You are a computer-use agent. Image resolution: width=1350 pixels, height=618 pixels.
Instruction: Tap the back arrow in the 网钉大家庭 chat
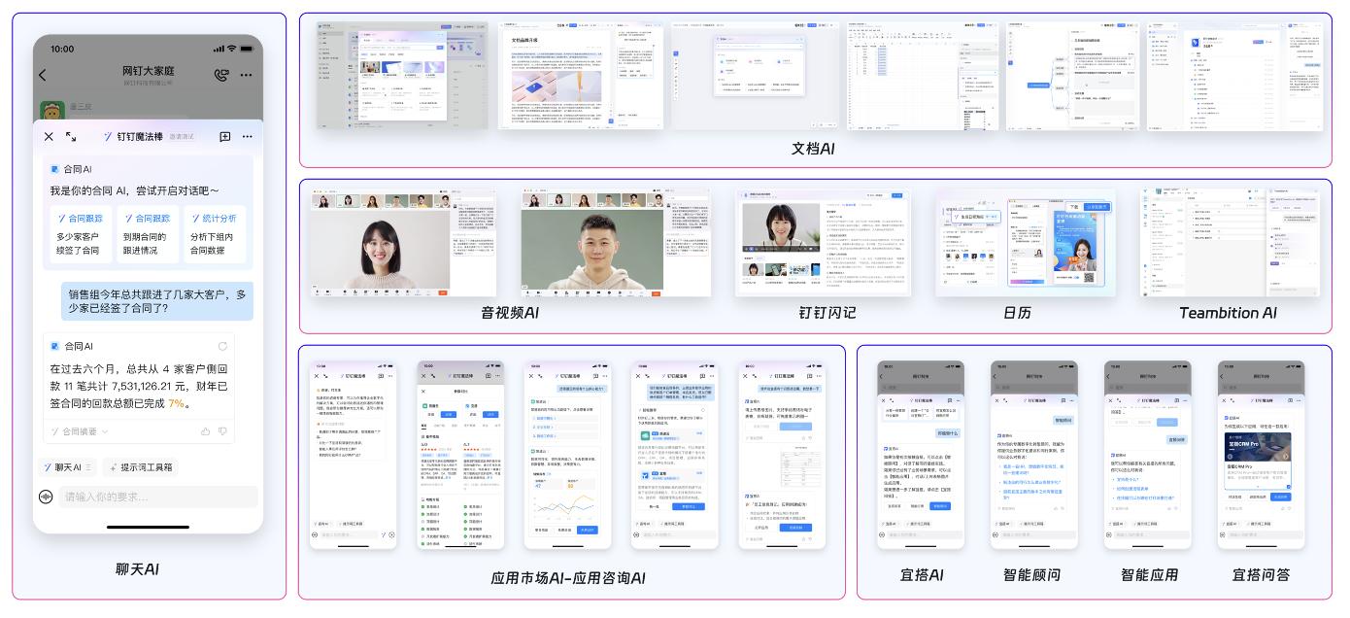click(x=41, y=73)
